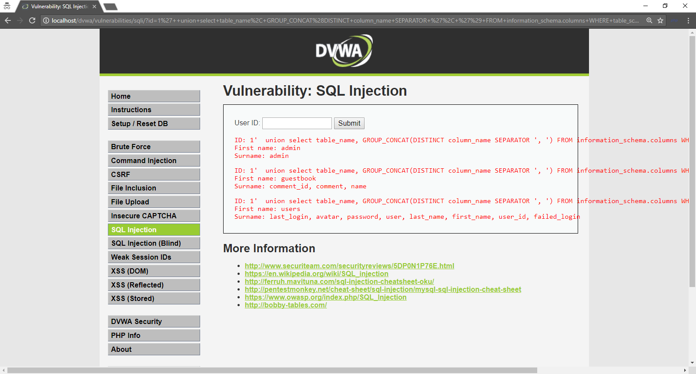This screenshot has height=374, width=696.
Task: Click the horizontal scrollbar thumb
Action: tap(272, 371)
